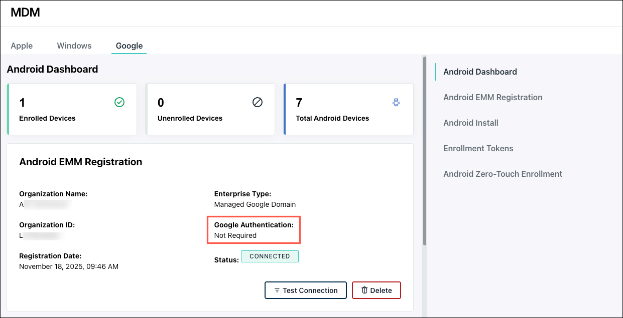Screen dimensions: 623x318
Task: Open Android Zero-Touch Enrollment section
Action: coord(503,174)
